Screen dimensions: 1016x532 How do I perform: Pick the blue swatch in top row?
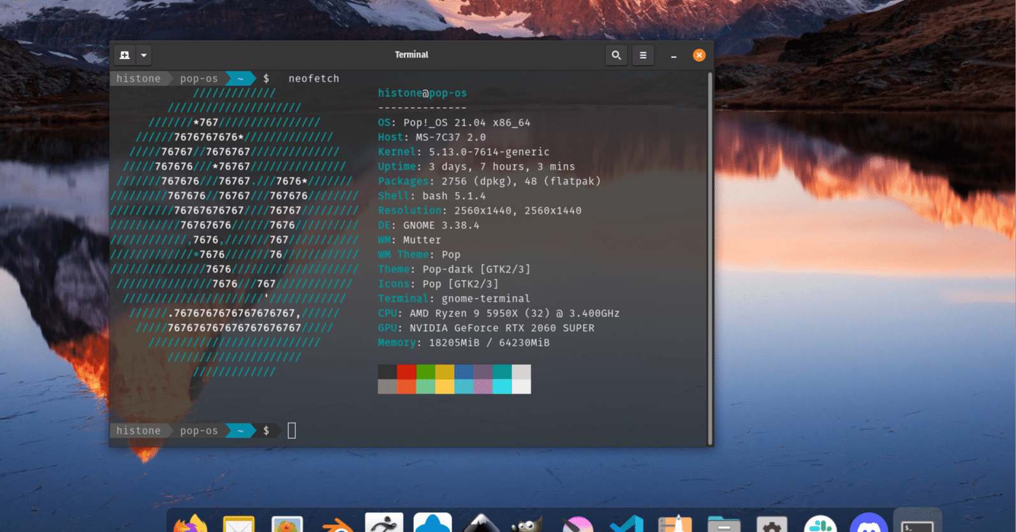pos(464,372)
